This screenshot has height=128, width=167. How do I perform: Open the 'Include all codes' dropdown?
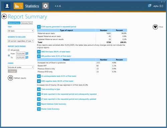tap(21, 67)
